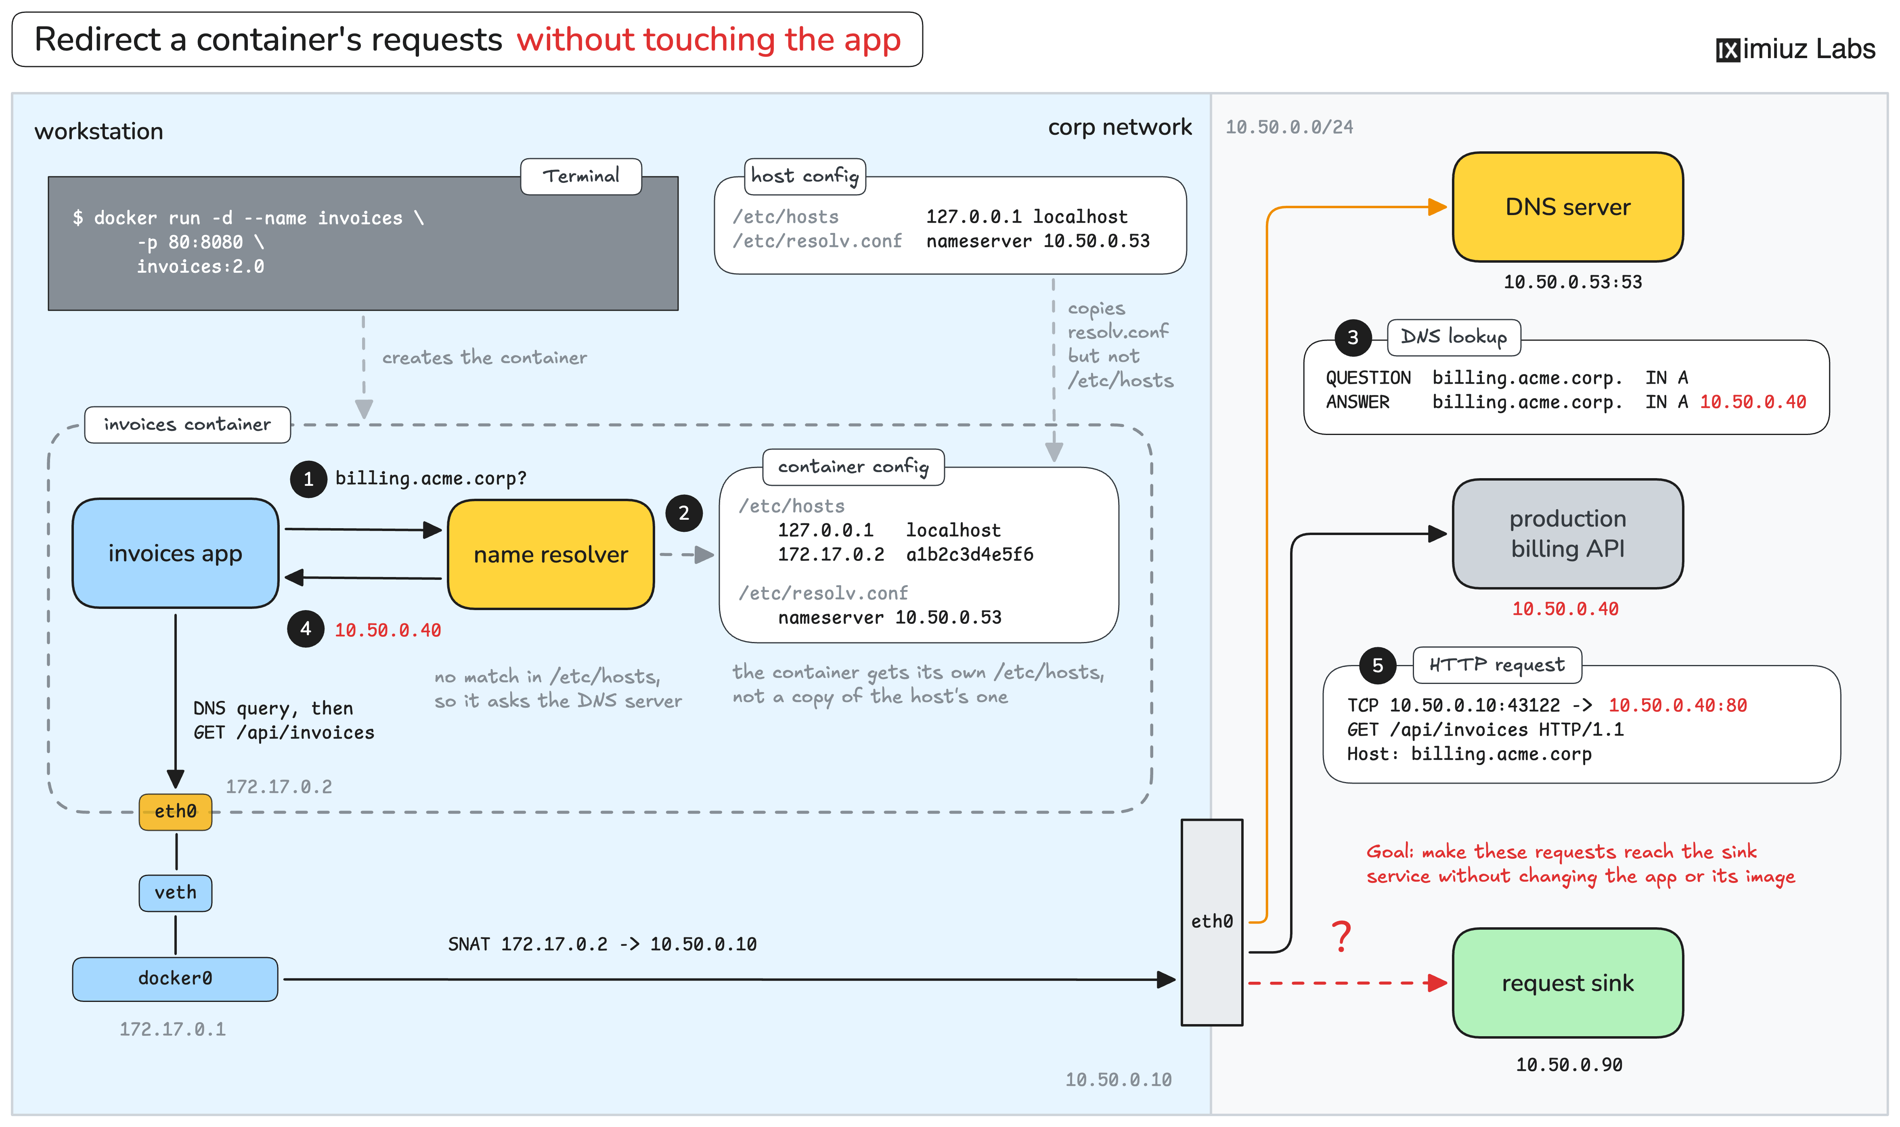
Task: Click the Terminal label tab
Action: [x=580, y=176]
